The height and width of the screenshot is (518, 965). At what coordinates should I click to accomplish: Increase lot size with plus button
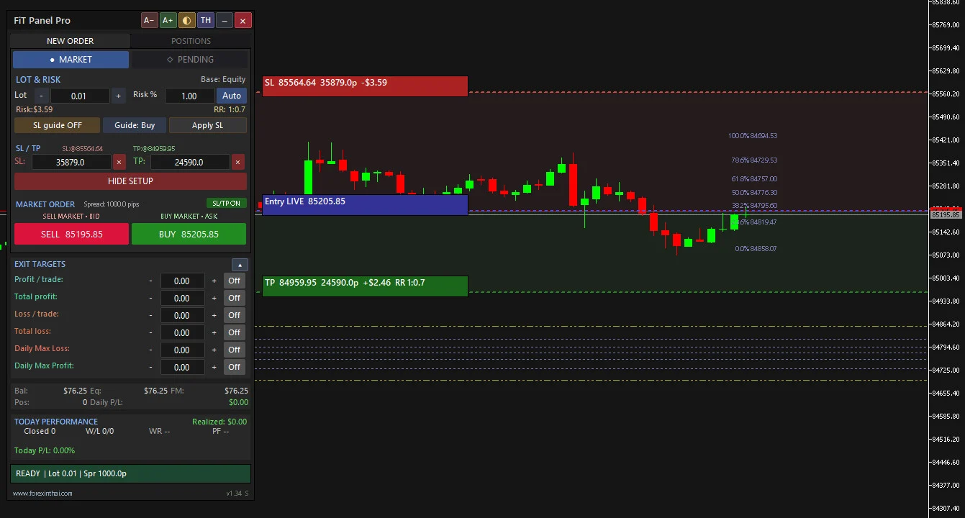pyautogui.click(x=119, y=96)
